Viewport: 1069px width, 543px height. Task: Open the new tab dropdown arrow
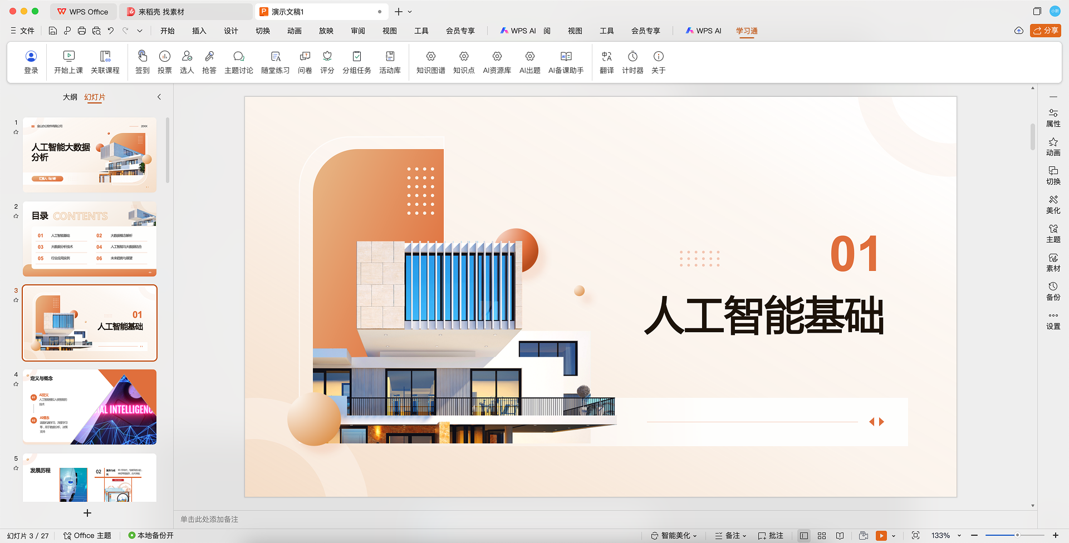pyautogui.click(x=410, y=12)
